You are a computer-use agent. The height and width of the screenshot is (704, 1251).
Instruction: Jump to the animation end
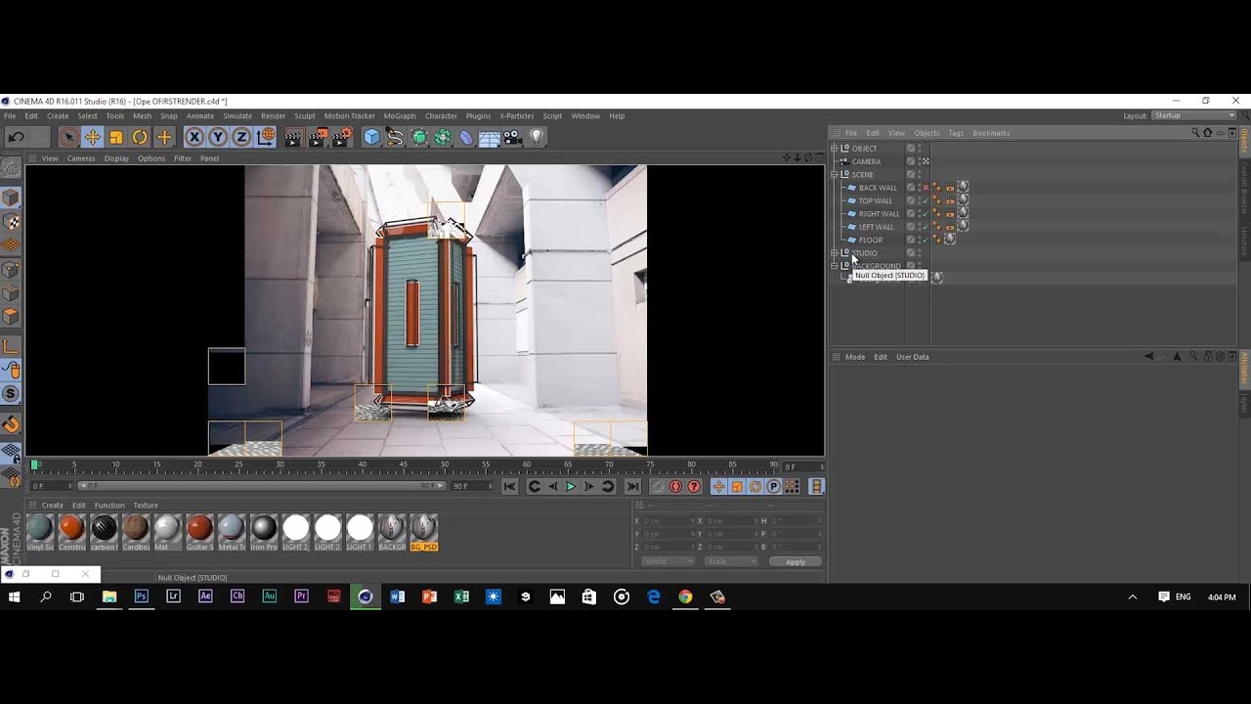click(x=632, y=486)
